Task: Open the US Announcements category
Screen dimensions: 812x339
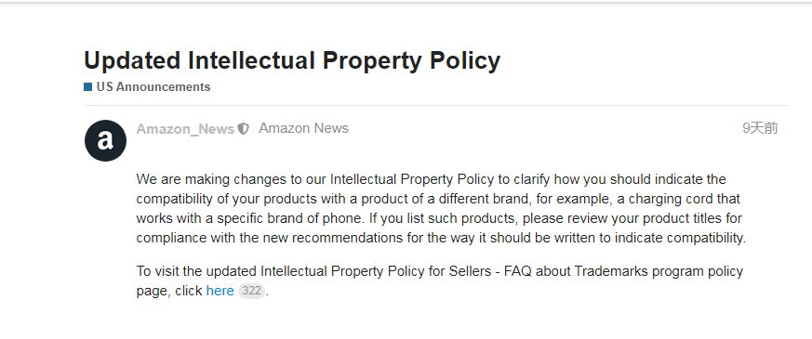Action: point(153,86)
